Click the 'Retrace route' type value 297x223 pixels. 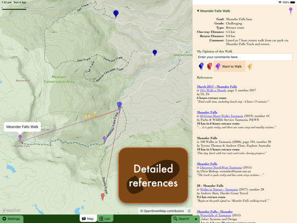point(235,27)
